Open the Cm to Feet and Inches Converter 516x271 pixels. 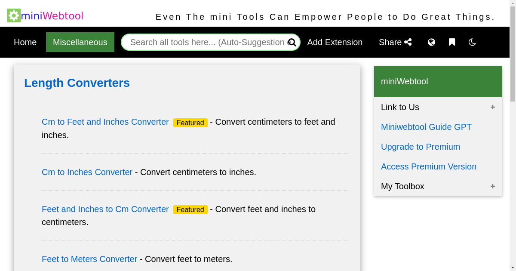pos(105,122)
